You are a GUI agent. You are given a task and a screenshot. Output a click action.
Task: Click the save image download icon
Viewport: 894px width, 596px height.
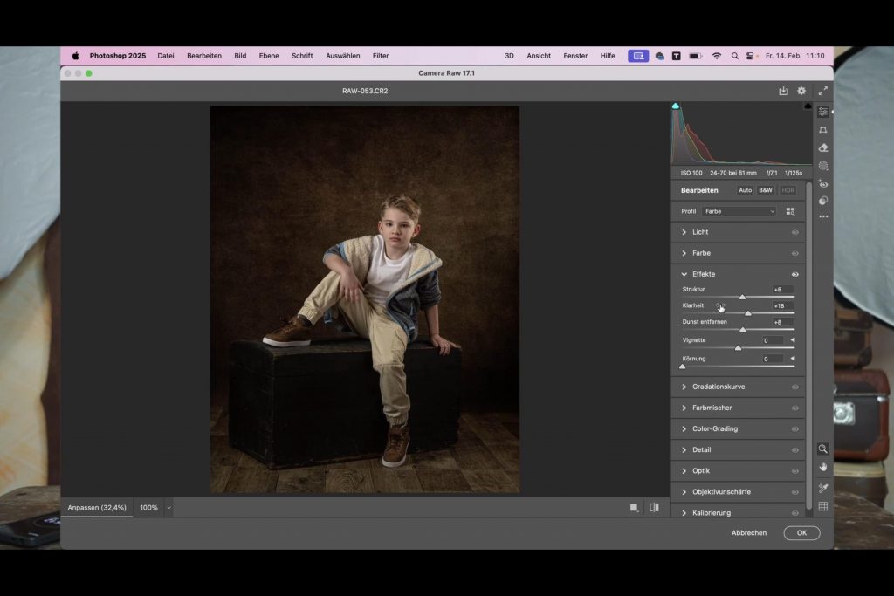click(783, 91)
